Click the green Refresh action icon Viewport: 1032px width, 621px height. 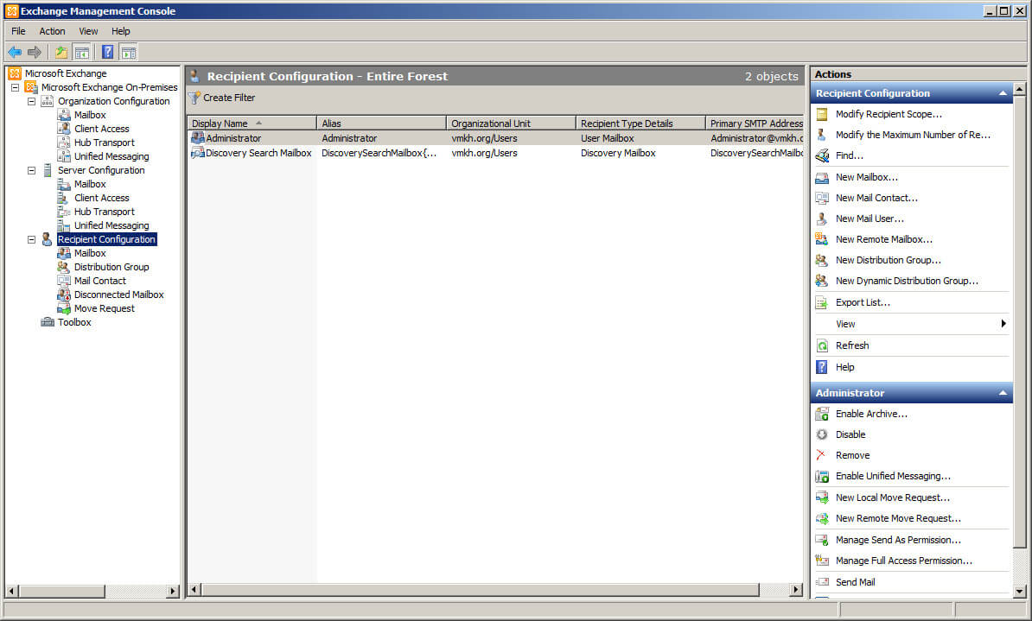click(821, 346)
